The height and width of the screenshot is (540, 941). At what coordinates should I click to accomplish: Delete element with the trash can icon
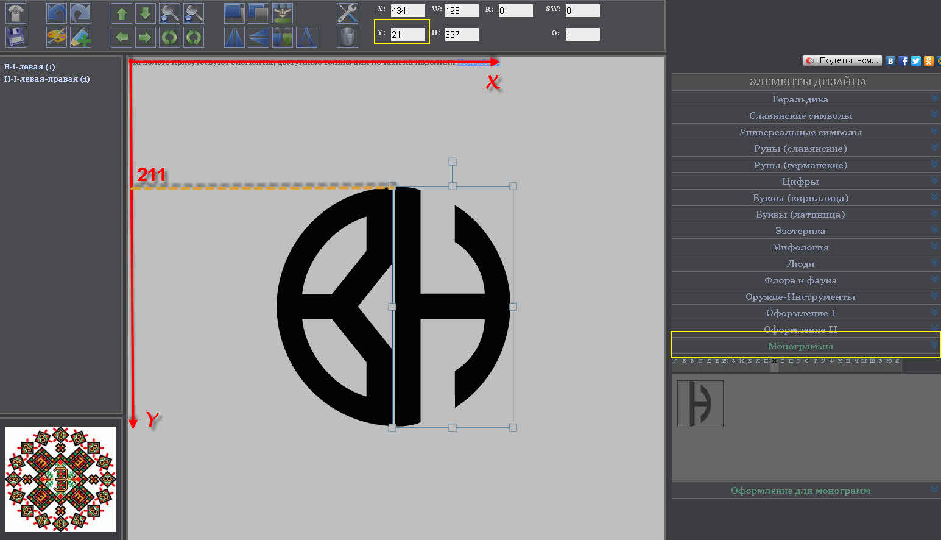[x=347, y=37]
